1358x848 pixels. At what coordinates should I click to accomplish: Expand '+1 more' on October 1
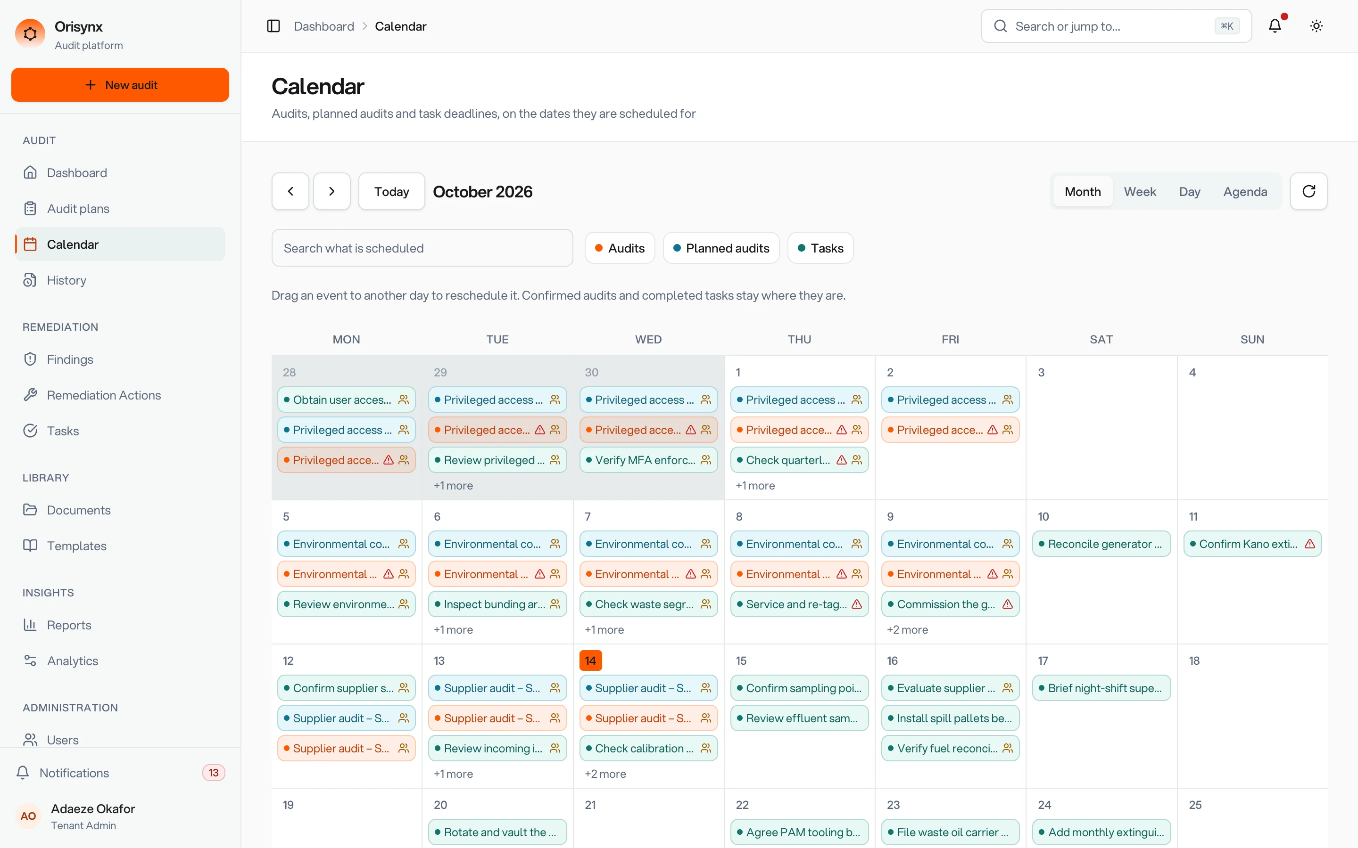[x=755, y=486]
